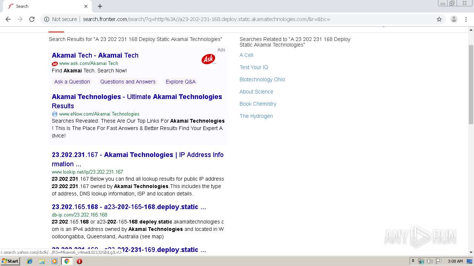Open www.eNow.com/Akamai Technologies URL
This screenshot has height=266, width=474.
tap(99, 114)
